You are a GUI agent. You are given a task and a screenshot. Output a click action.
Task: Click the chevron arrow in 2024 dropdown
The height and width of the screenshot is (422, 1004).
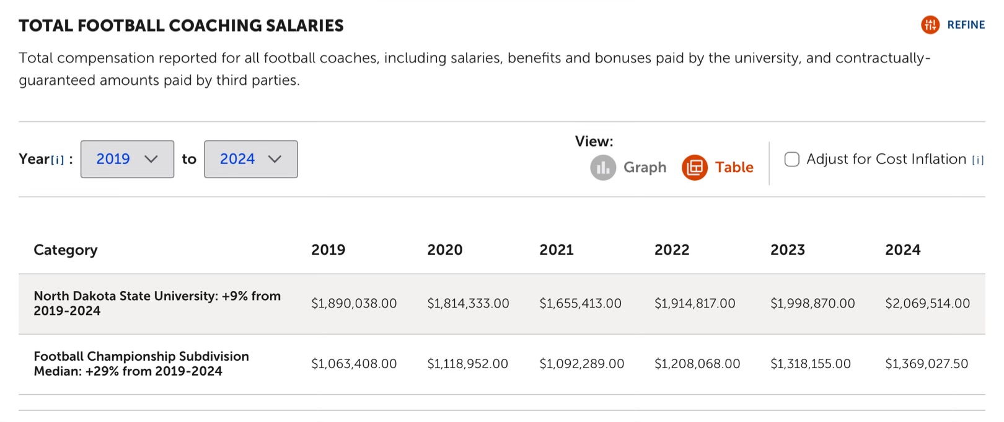pos(275,159)
